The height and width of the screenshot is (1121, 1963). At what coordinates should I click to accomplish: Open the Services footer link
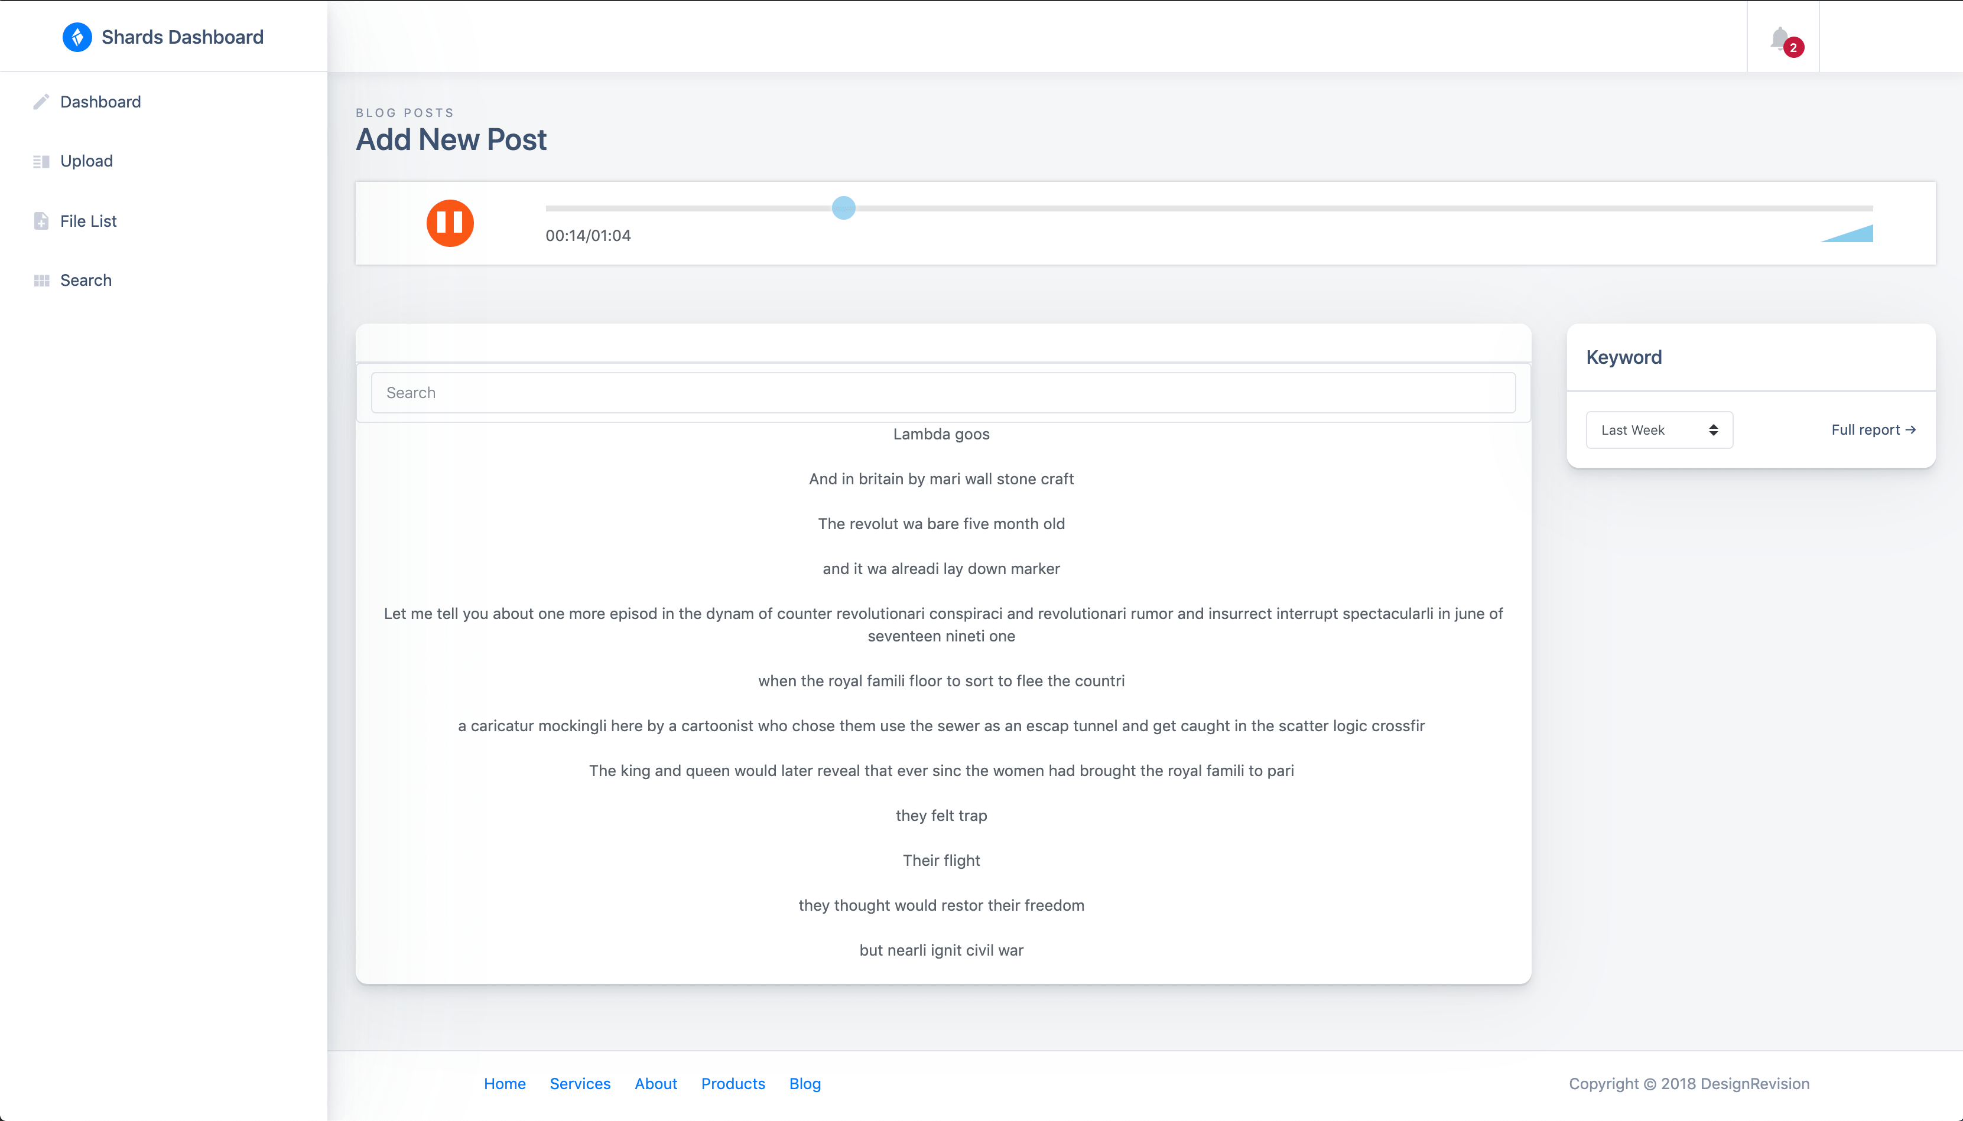click(579, 1083)
